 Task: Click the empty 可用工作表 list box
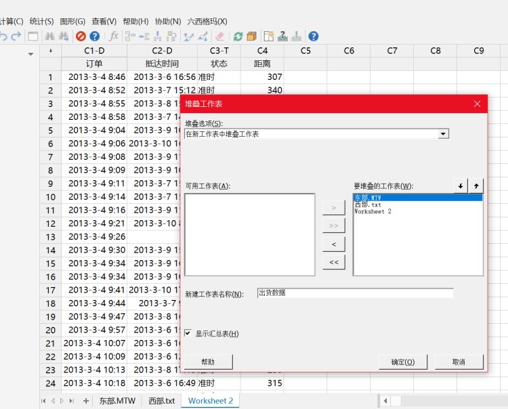click(250, 235)
